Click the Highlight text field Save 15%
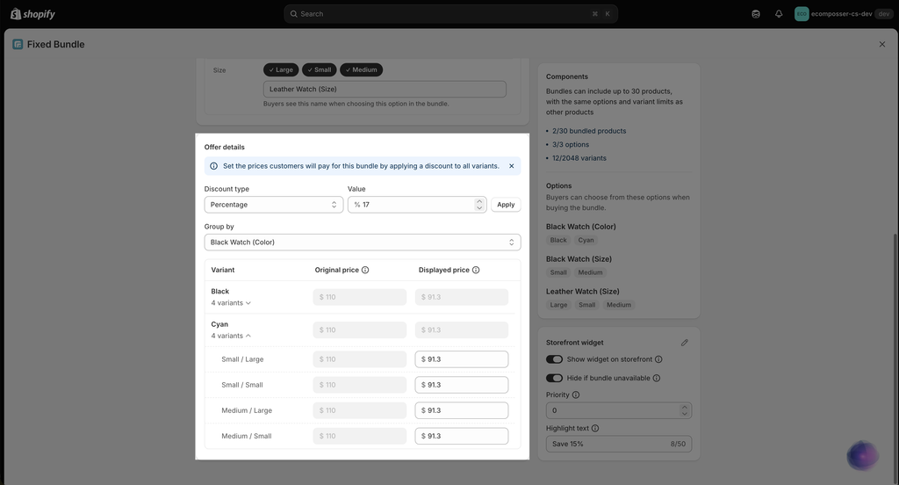The height and width of the screenshot is (485, 899). [x=619, y=444]
